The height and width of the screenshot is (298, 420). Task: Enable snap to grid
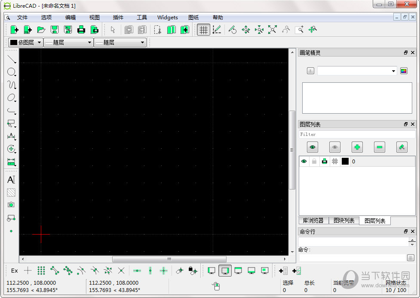[41, 271]
